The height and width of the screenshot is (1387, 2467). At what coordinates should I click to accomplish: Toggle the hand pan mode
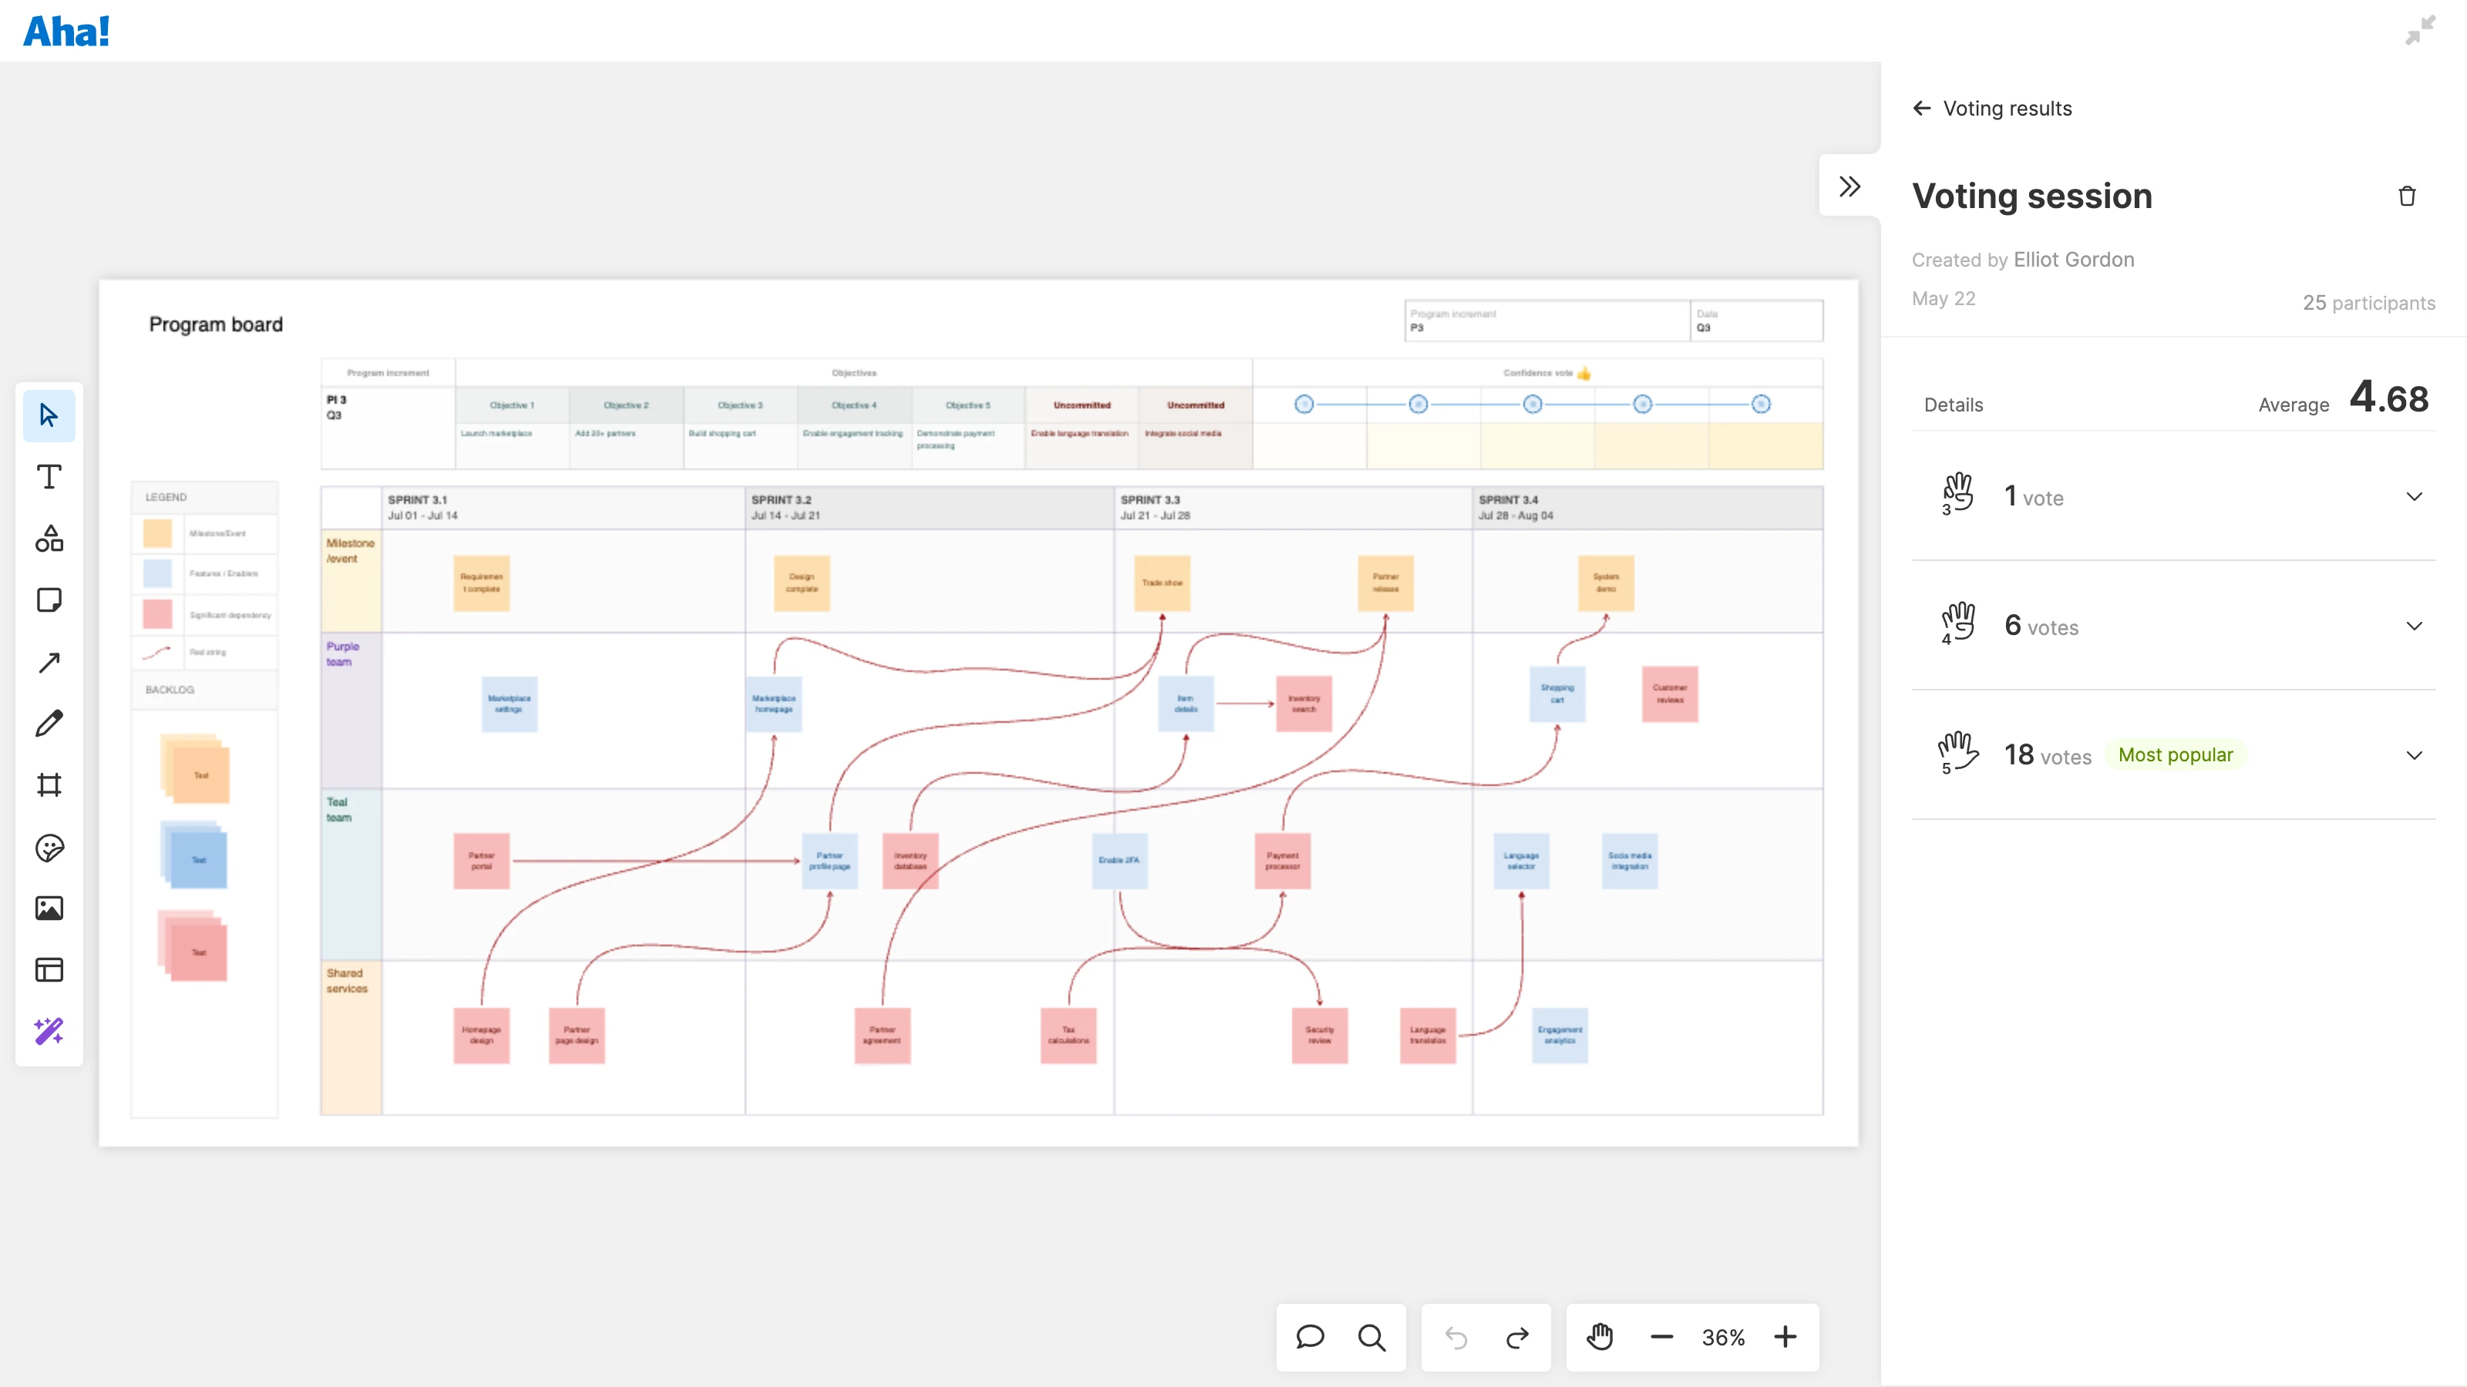point(1600,1337)
